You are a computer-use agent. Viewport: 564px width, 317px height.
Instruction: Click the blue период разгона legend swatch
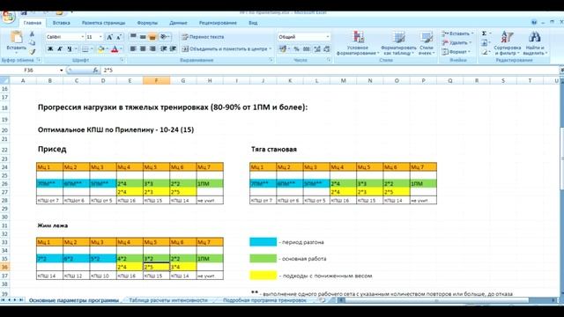point(263,242)
